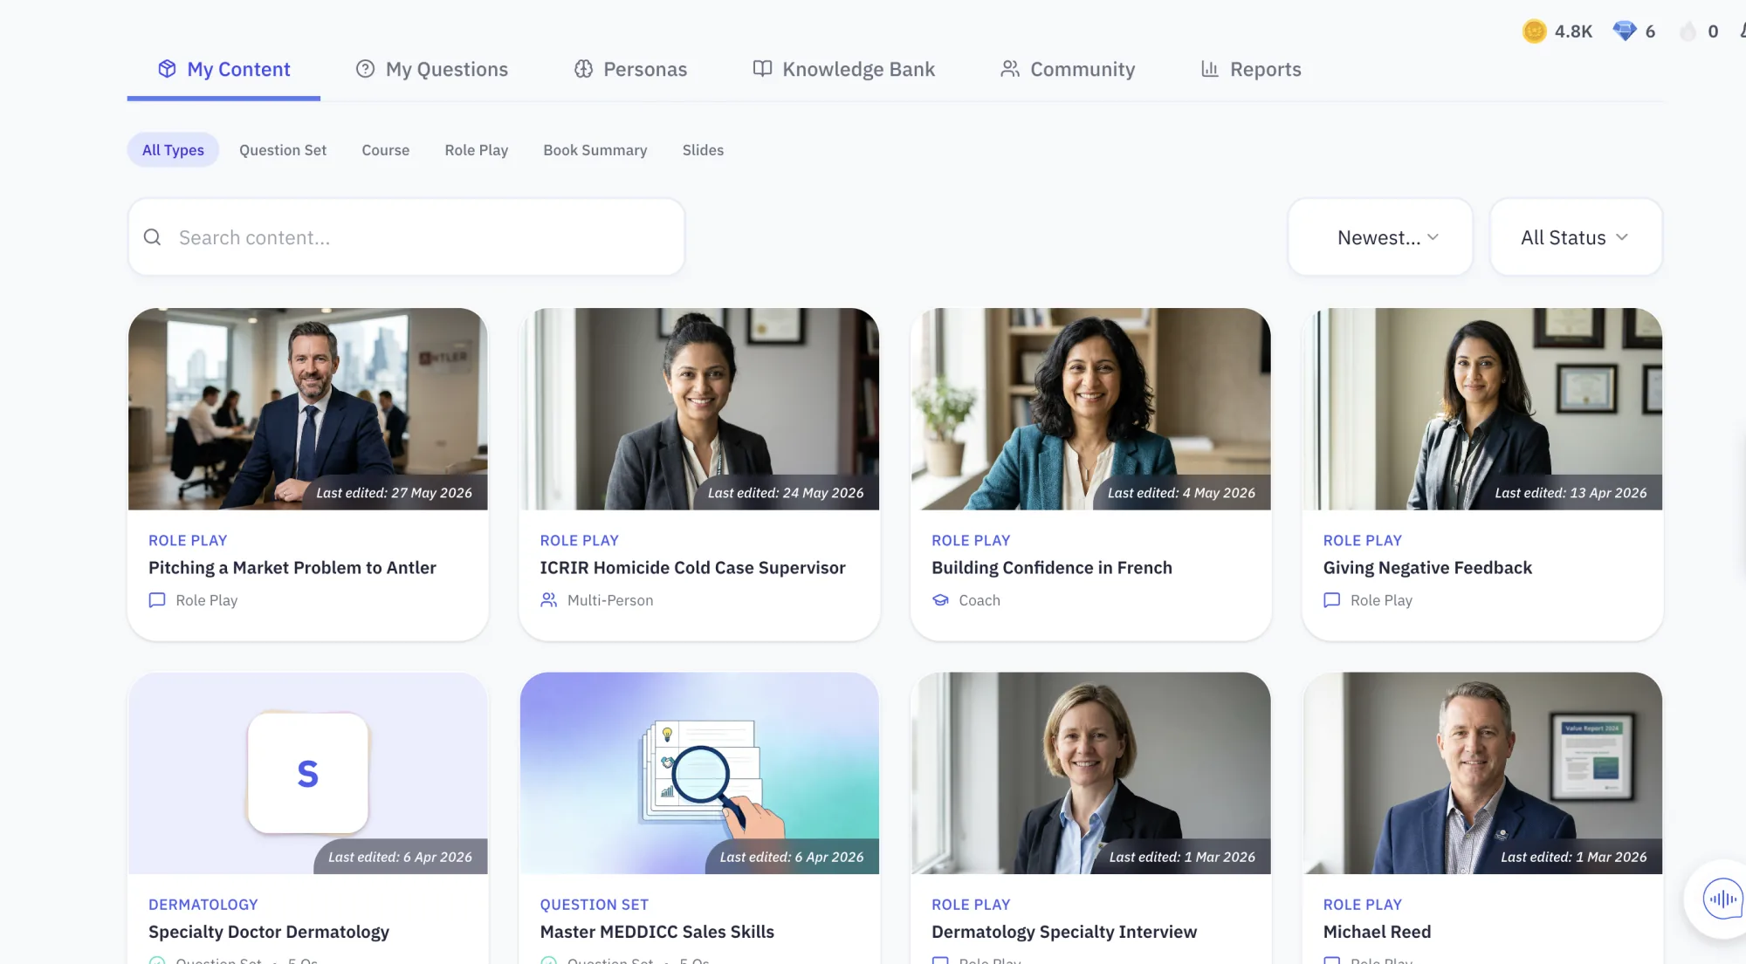Click Coach graduation cap icon

[940, 600]
